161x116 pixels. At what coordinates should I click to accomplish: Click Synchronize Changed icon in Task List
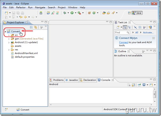click(x=150, y=27)
